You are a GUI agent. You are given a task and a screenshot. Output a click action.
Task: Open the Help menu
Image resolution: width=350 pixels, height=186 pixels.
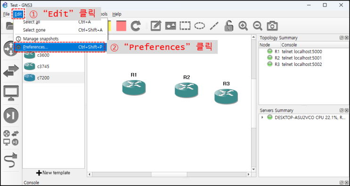pyautogui.click(x=117, y=14)
